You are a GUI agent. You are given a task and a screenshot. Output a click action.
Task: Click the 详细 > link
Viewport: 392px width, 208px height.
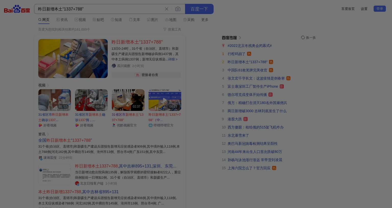[173, 59]
